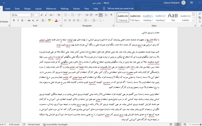Screen dimensions: 202x126
Task: Open the Insert tab
Action: click(x=8, y=9)
